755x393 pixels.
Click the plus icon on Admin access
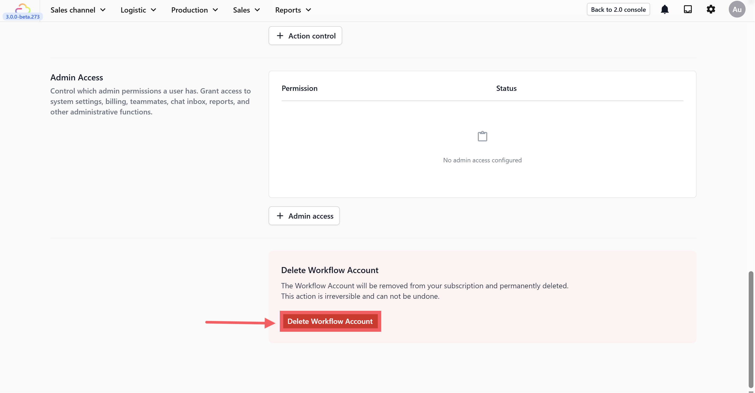point(280,216)
